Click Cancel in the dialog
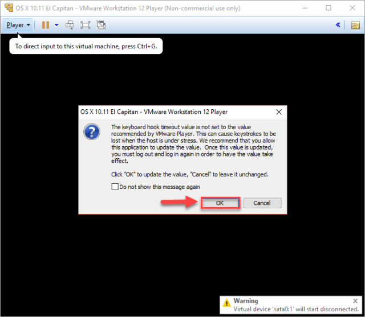Viewport: 365px width, 317px height. point(262,203)
